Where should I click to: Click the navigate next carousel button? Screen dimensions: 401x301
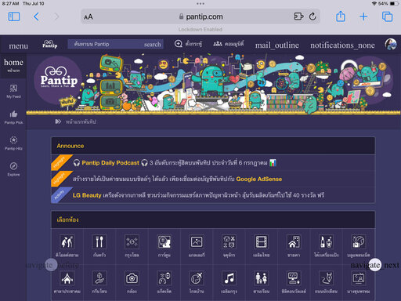(374, 265)
